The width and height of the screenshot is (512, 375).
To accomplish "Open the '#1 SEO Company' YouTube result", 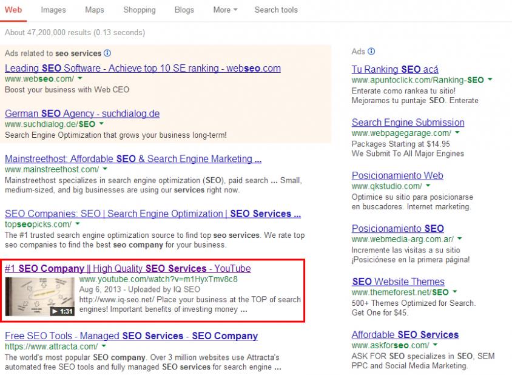I will (127, 268).
